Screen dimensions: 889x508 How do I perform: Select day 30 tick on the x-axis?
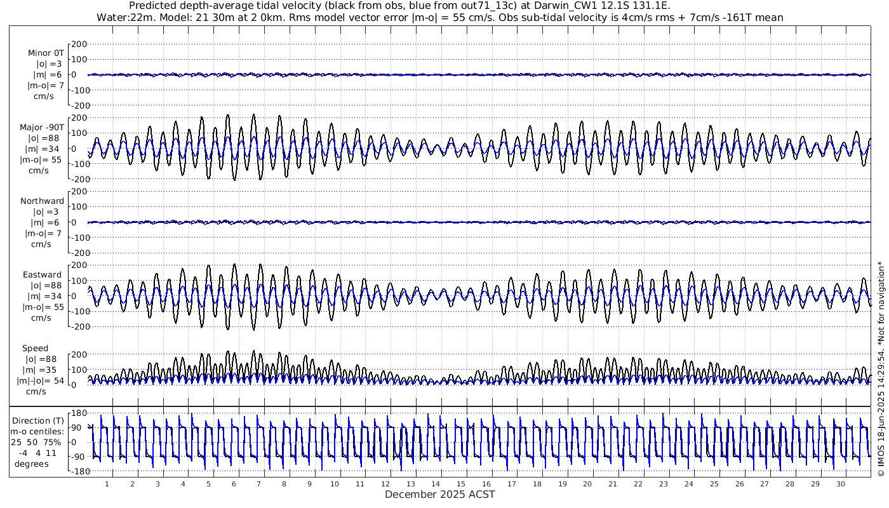(840, 484)
